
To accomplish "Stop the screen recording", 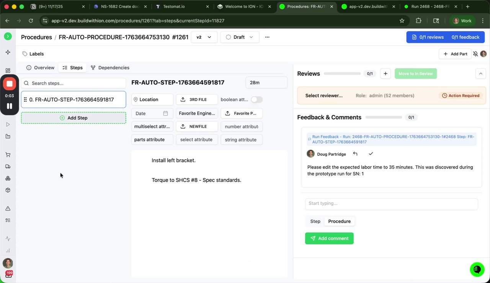I will point(10,83).
